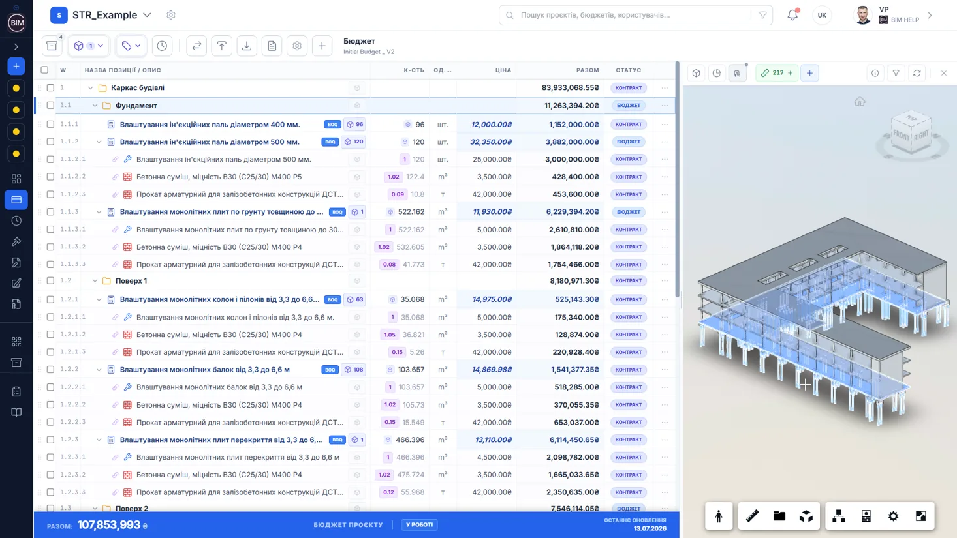
Task: Click the ViewCube FRONT face
Action: click(x=902, y=135)
